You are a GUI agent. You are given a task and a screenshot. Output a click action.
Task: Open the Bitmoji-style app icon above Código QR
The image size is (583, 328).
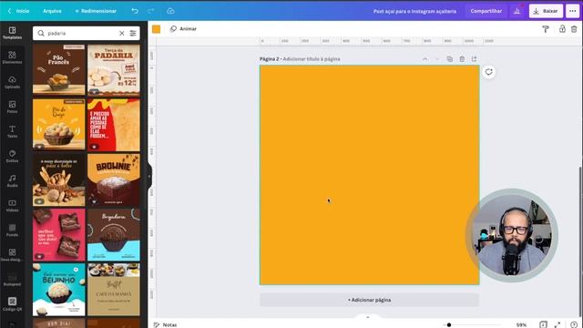point(12,280)
